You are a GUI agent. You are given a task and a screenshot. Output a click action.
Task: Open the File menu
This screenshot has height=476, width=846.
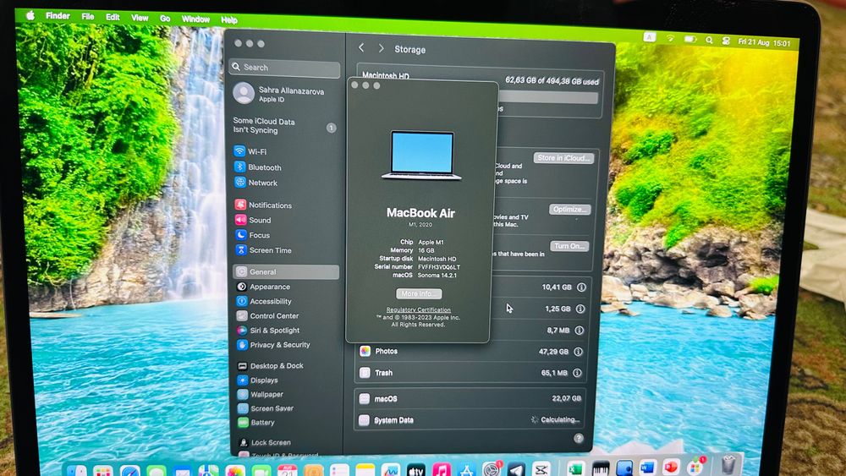[x=87, y=17]
